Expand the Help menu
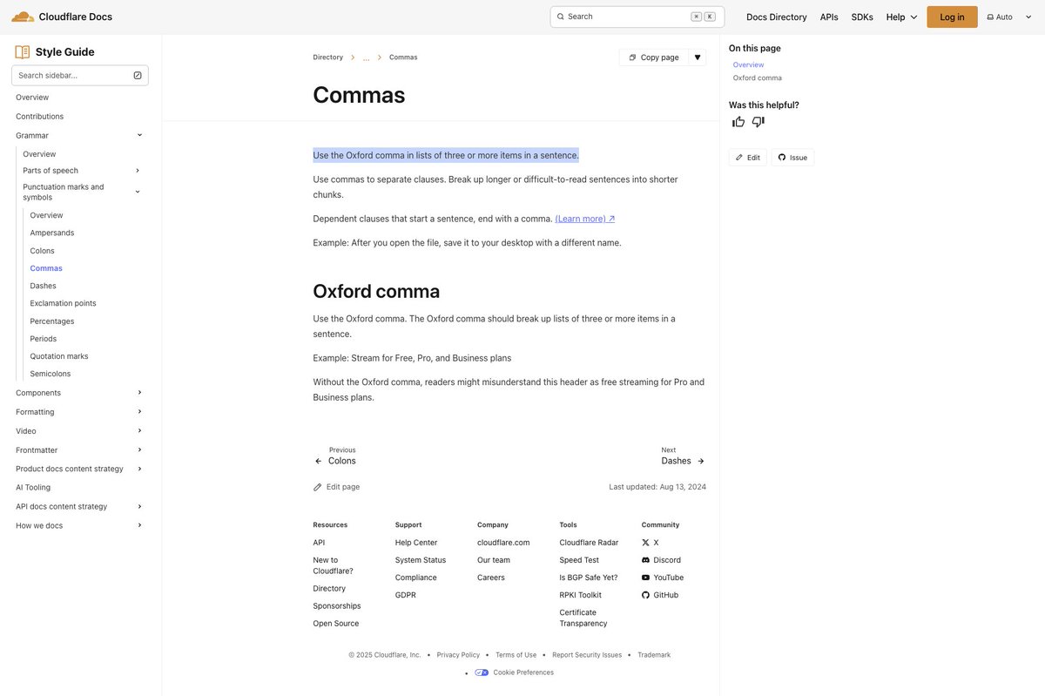Screen dimensions: 1045x696 pyautogui.click(x=901, y=17)
